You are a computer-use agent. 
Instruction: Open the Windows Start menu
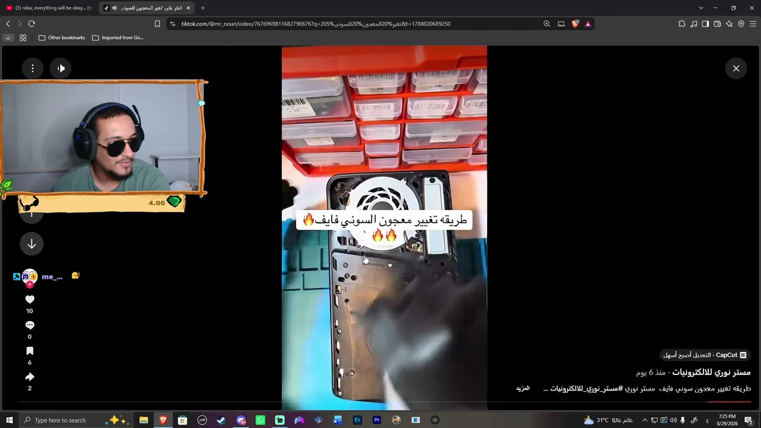(10, 420)
